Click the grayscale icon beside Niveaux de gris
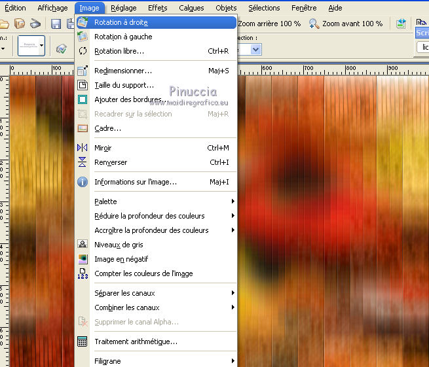This screenshot has height=367, width=429. pyautogui.click(x=83, y=244)
